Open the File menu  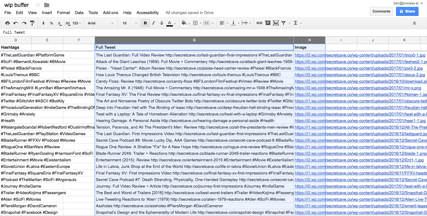point(8,12)
